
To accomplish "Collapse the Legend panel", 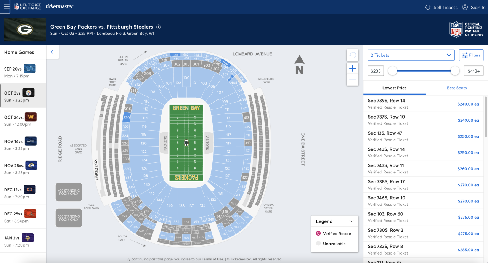I will click(x=352, y=221).
